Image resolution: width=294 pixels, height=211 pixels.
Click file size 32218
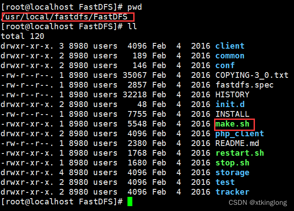135,95
